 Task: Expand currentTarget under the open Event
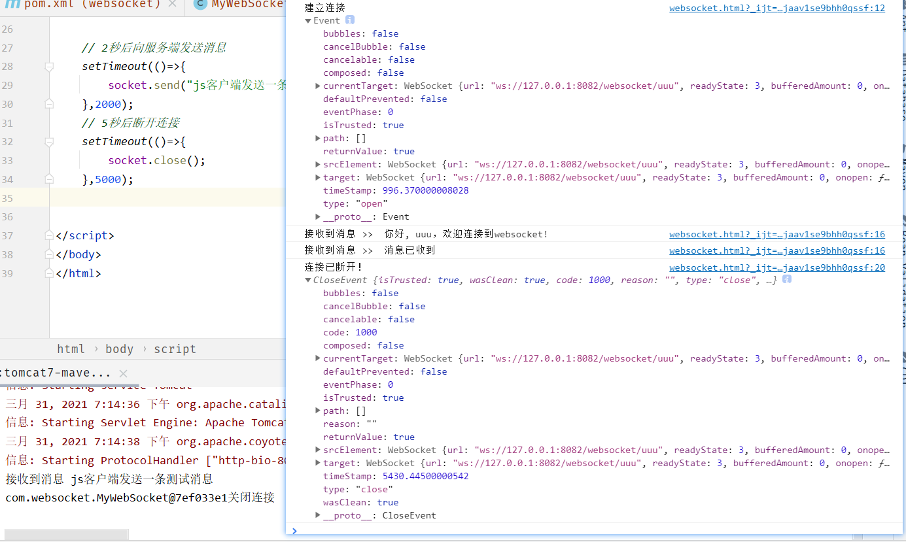point(318,86)
